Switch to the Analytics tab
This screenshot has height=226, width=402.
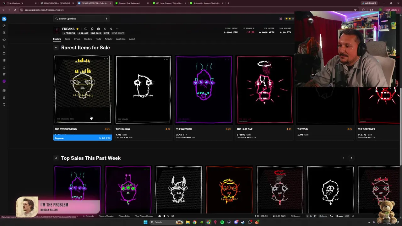coord(121,39)
